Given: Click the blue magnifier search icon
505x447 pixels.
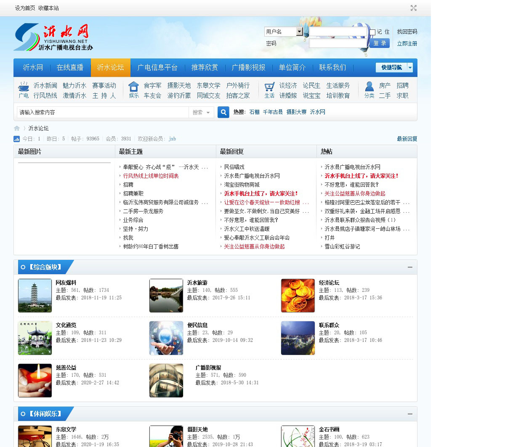Looking at the screenshot, I should (223, 112).
